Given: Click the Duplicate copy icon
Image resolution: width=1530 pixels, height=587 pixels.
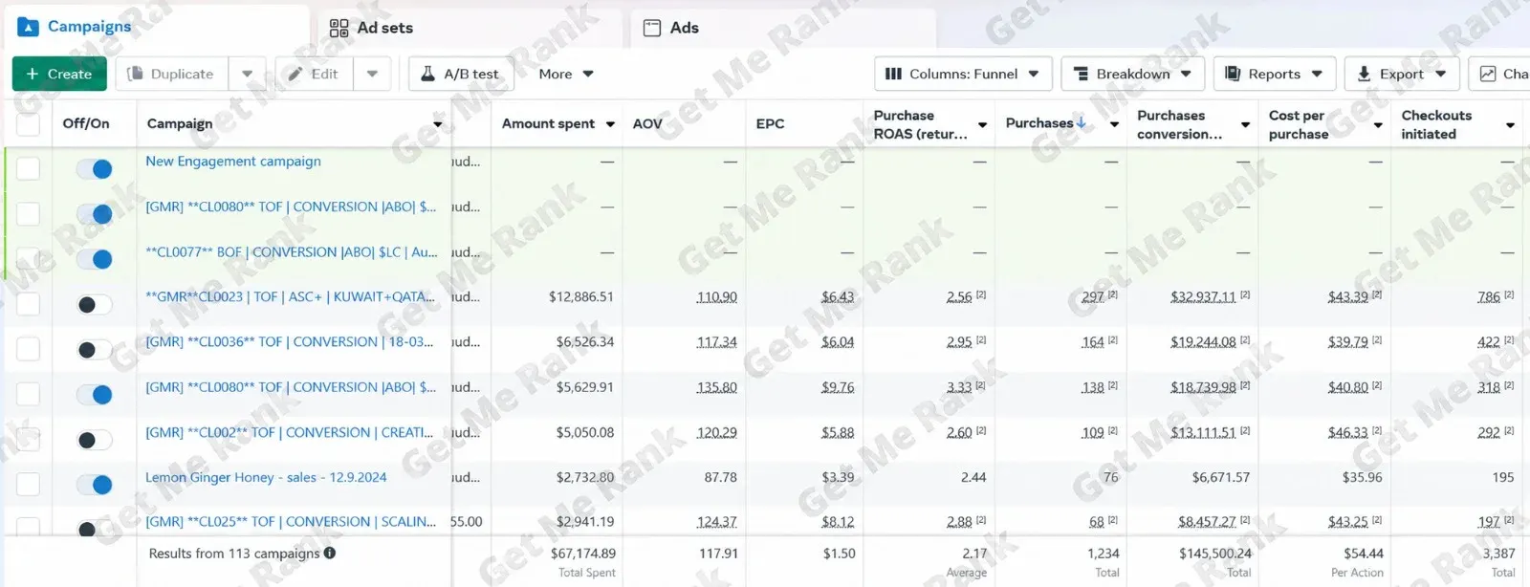Looking at the screenshot, I should tap(135, 74).
